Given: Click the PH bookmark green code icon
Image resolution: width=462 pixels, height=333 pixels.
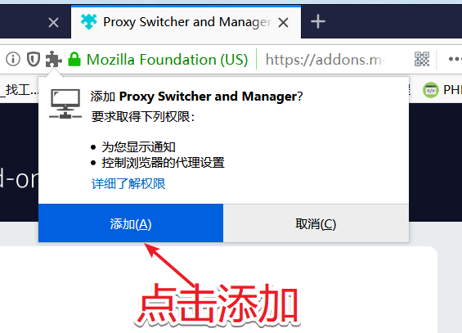Looking at the screenshot, I should point(431,90).
